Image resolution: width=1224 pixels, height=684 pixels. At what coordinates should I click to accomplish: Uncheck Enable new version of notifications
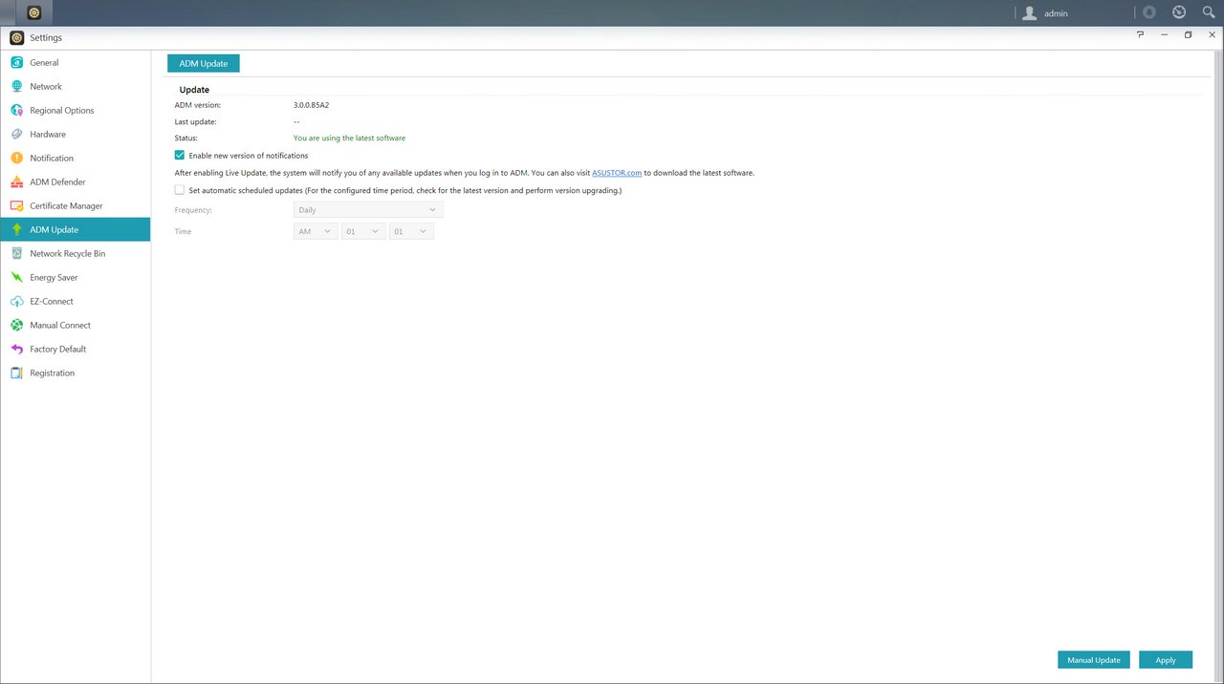pos(179,155)
